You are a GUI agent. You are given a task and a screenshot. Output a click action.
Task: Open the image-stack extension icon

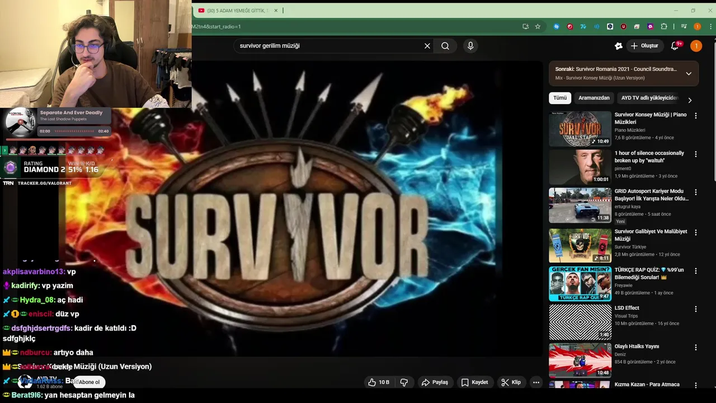pos(637,26)
